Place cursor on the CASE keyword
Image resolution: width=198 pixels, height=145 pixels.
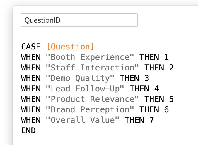[x=31, y=47]
